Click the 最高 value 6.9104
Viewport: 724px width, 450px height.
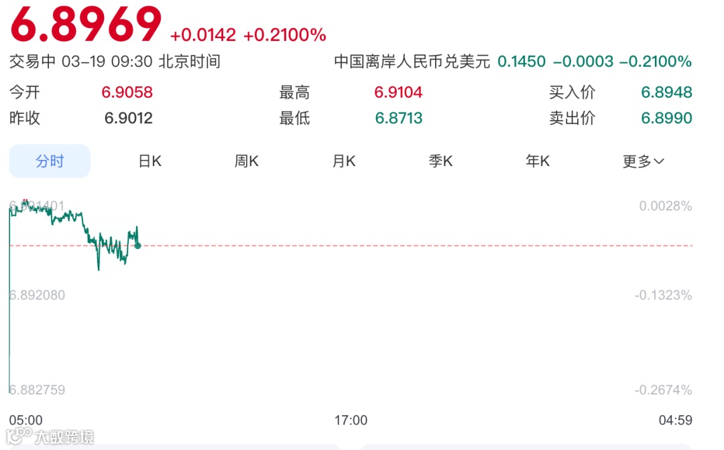pyautogui.click(x=398, y=92)
